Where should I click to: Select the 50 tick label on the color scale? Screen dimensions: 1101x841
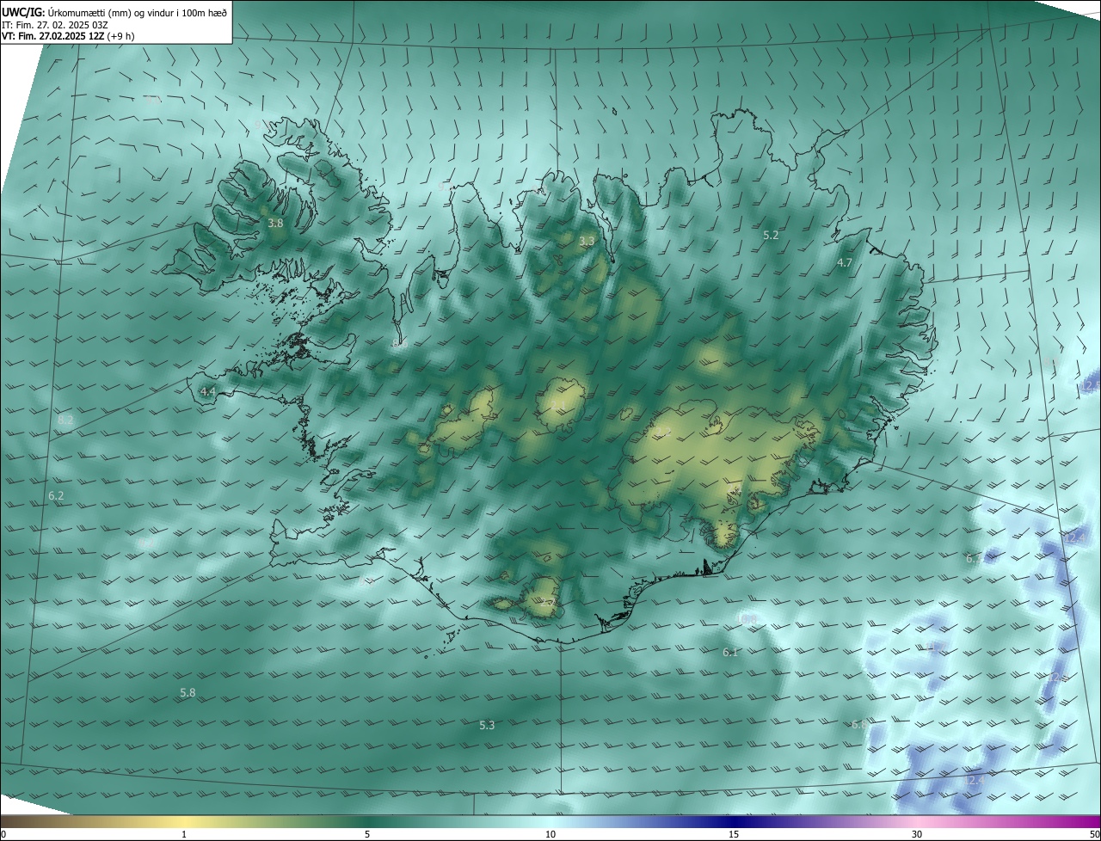click(x=1094, y=834)
